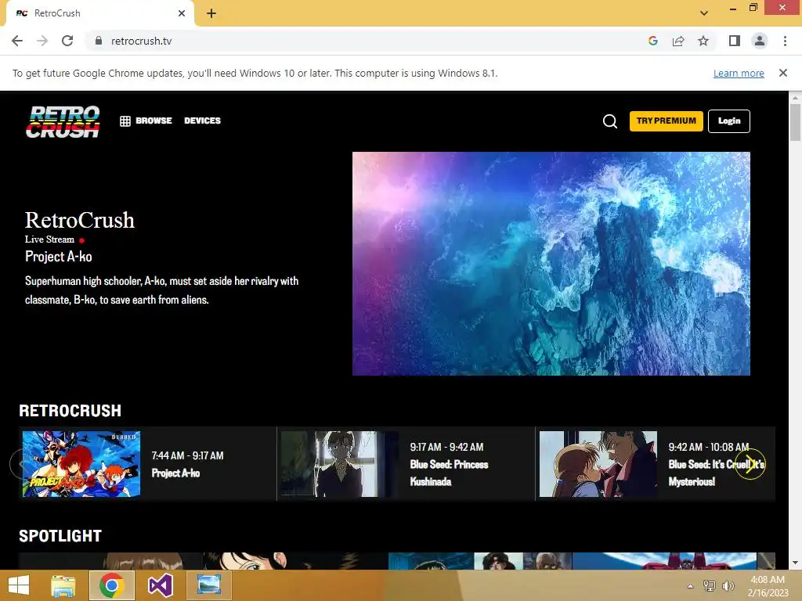Select the RetroCrush browser tab
The height and width of the screenshot is (601, 802).
click(100, 14)
